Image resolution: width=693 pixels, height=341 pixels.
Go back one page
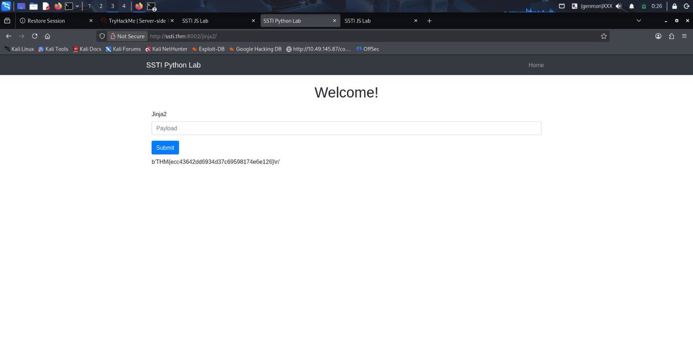(x=9, y=36)
